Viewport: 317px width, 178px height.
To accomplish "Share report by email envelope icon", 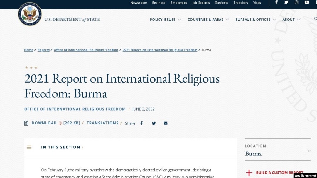I will click(166, 123).
